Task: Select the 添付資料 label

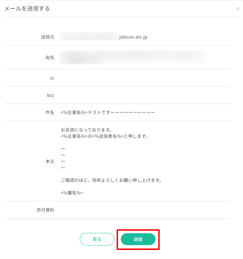Action: click(x=46, y=210)
